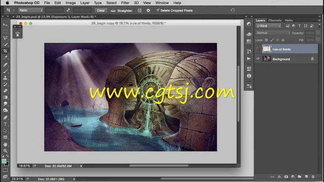324x182 pixels.
Task: Open the Filter menu
Action: click(125, 3)
